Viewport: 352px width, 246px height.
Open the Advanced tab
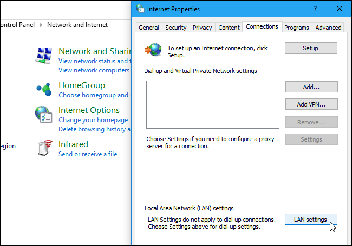click(328, 28)
